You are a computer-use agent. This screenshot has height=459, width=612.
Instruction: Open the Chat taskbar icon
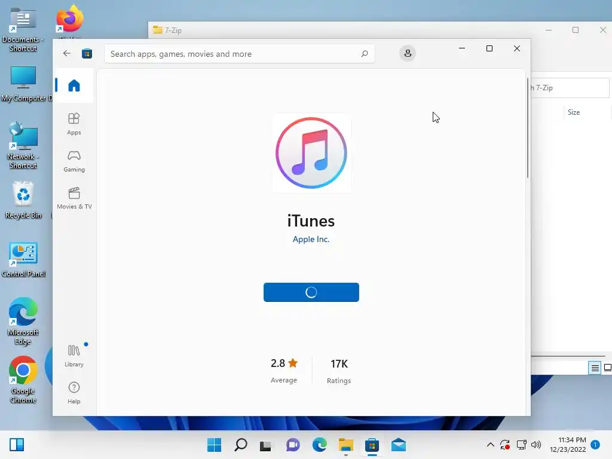pos(293,445)
